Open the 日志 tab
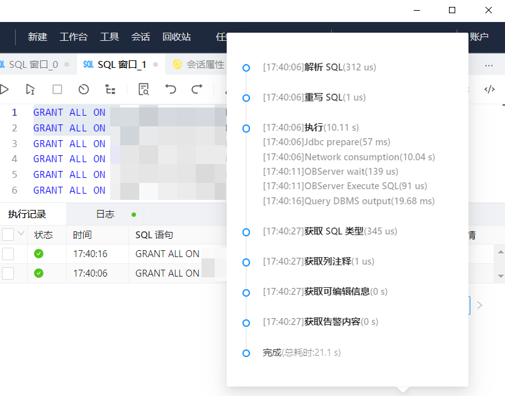The image size is (505, 396). point(105,214)
